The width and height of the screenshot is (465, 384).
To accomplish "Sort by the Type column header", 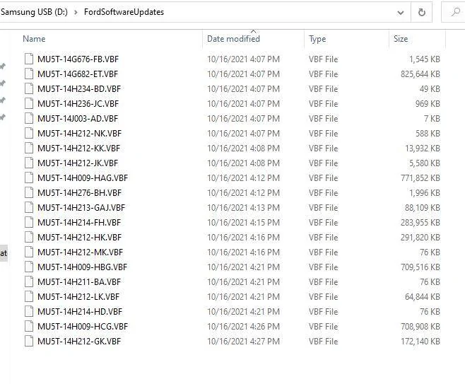I will [x=317, y=39].
